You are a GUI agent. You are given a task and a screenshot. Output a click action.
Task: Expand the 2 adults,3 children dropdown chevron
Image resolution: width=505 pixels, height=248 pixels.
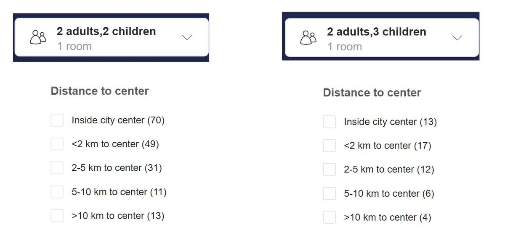point(457,38)
